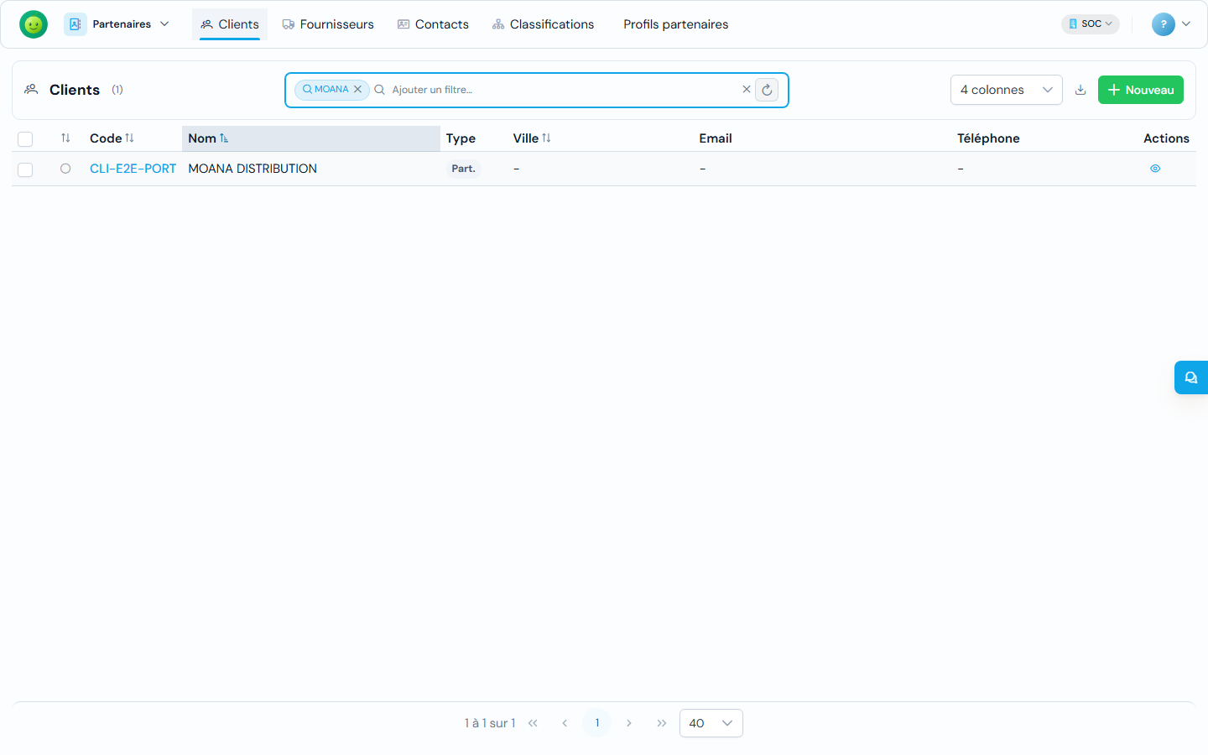1208x755 pixels.
Task: Open the chat support side widget
Action: click(x=1191, y=377)
